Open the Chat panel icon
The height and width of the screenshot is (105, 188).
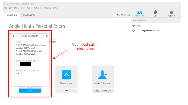[155, 12]
